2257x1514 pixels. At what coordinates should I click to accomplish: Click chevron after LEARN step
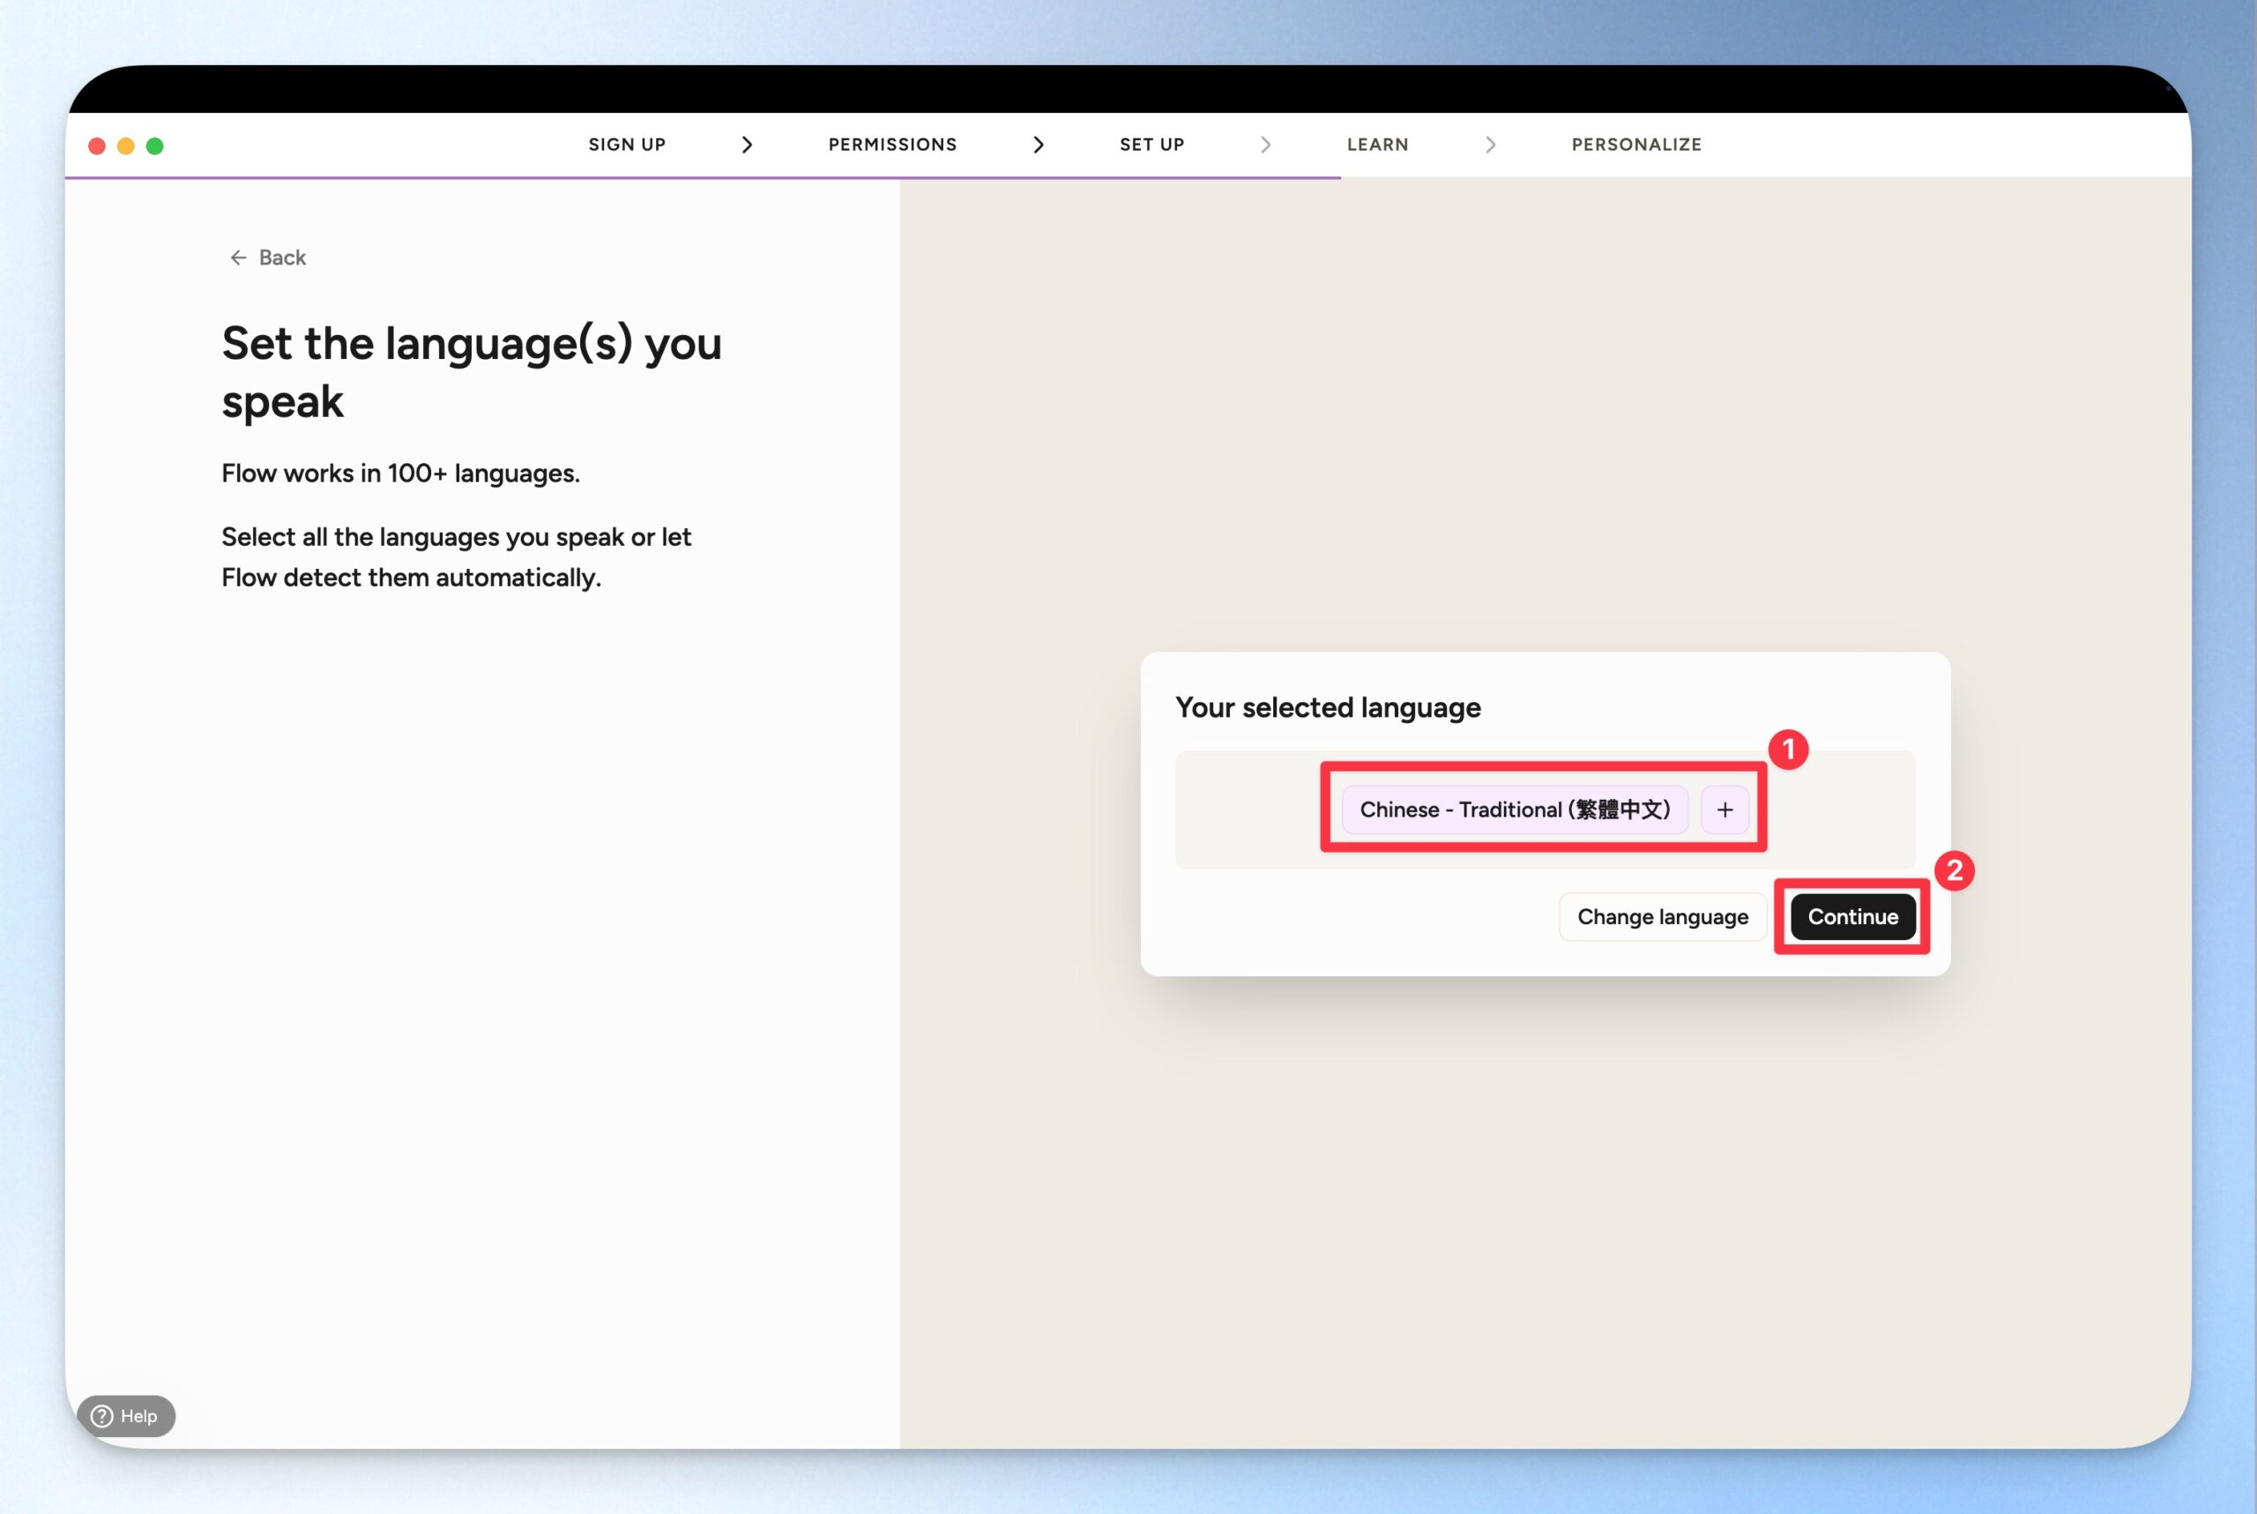click(1490, 145)
